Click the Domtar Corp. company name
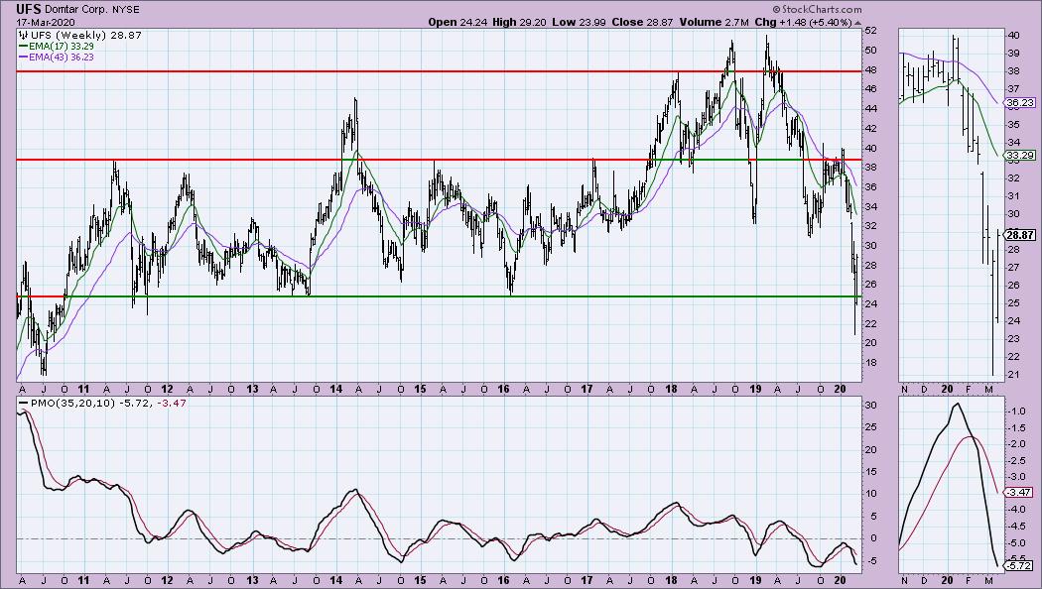Screen dimensions: 1042x589 [77, 11]
